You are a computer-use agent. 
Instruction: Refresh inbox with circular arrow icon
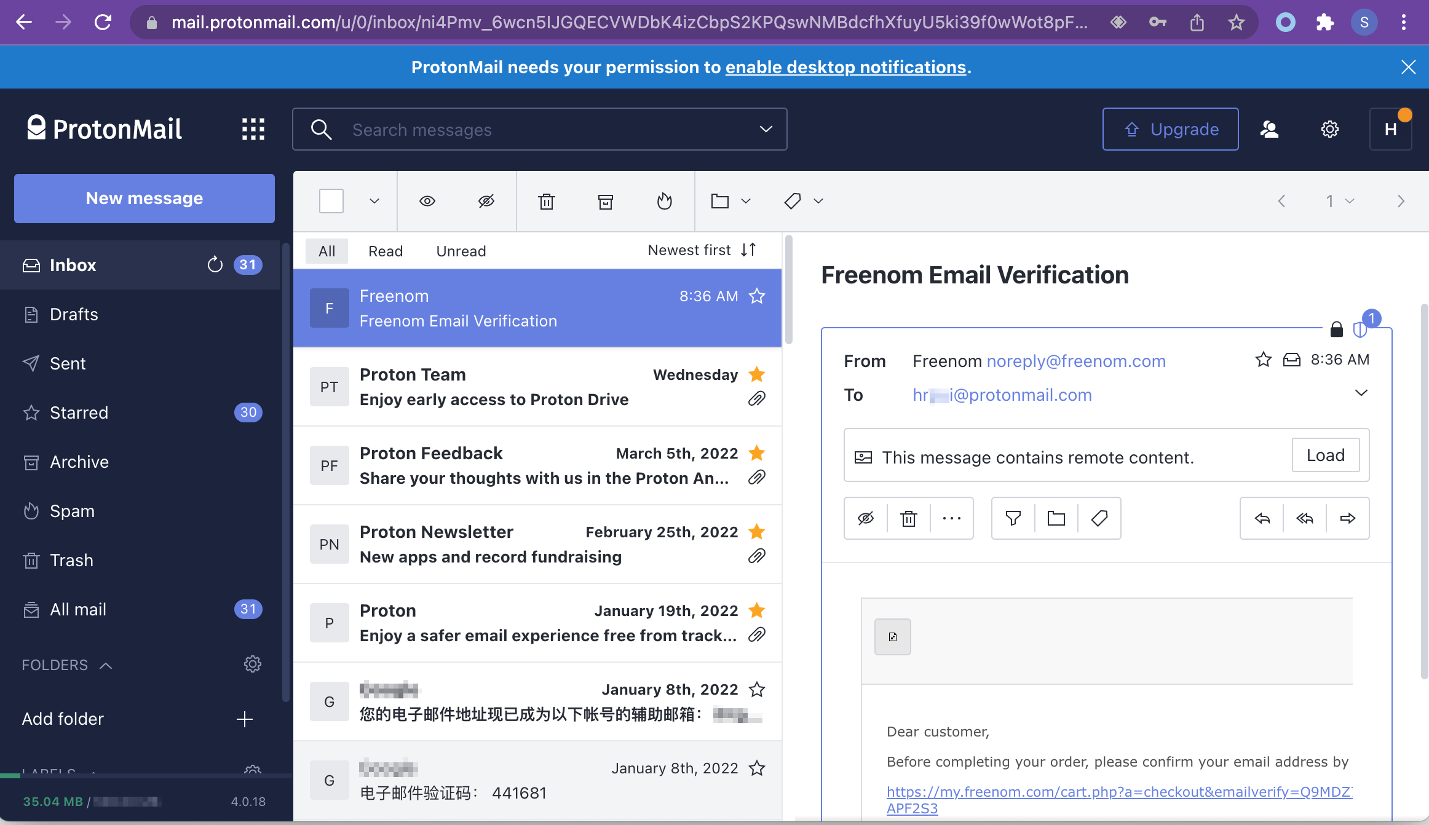click(x=215, y=265)
